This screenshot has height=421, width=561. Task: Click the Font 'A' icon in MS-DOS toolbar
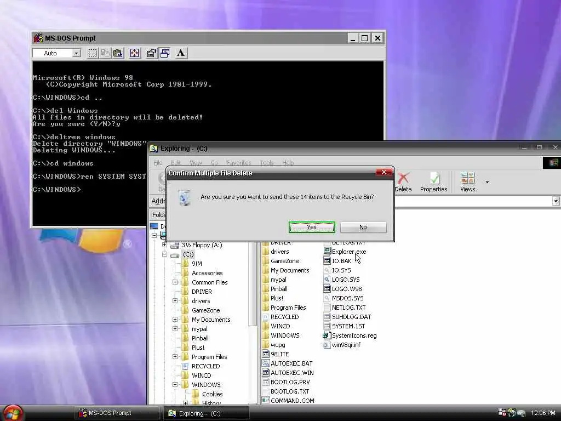tap(181, 53)
